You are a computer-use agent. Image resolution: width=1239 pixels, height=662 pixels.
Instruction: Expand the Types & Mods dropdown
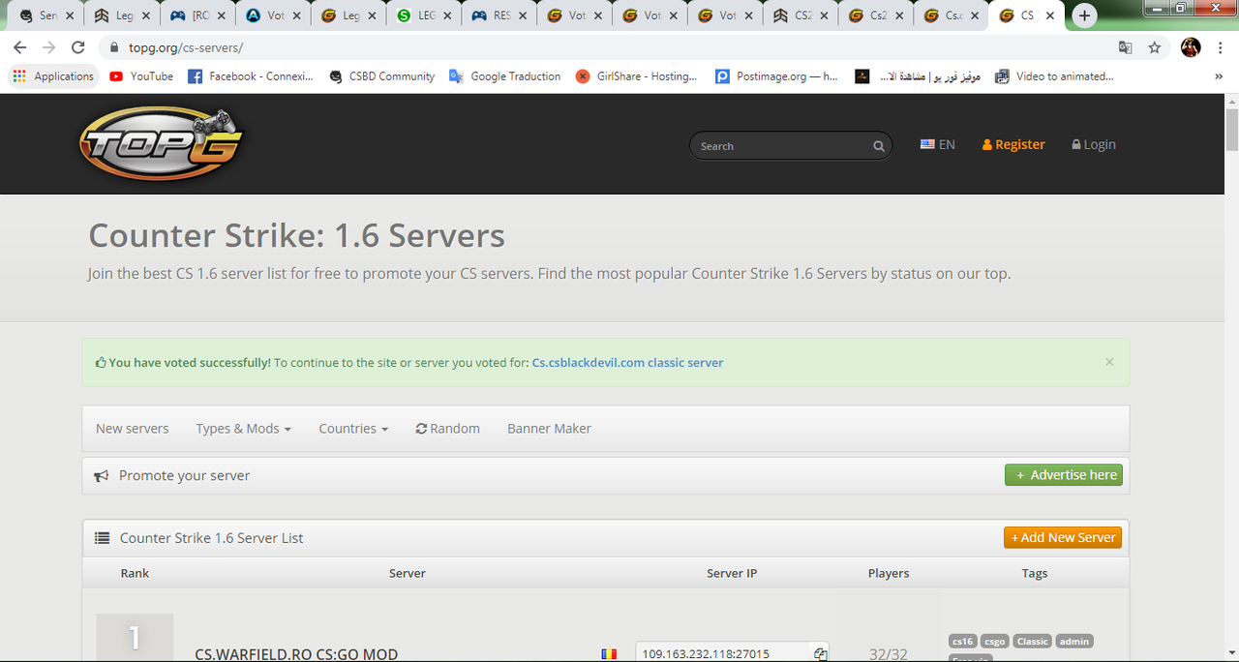[x=243, y=429]
